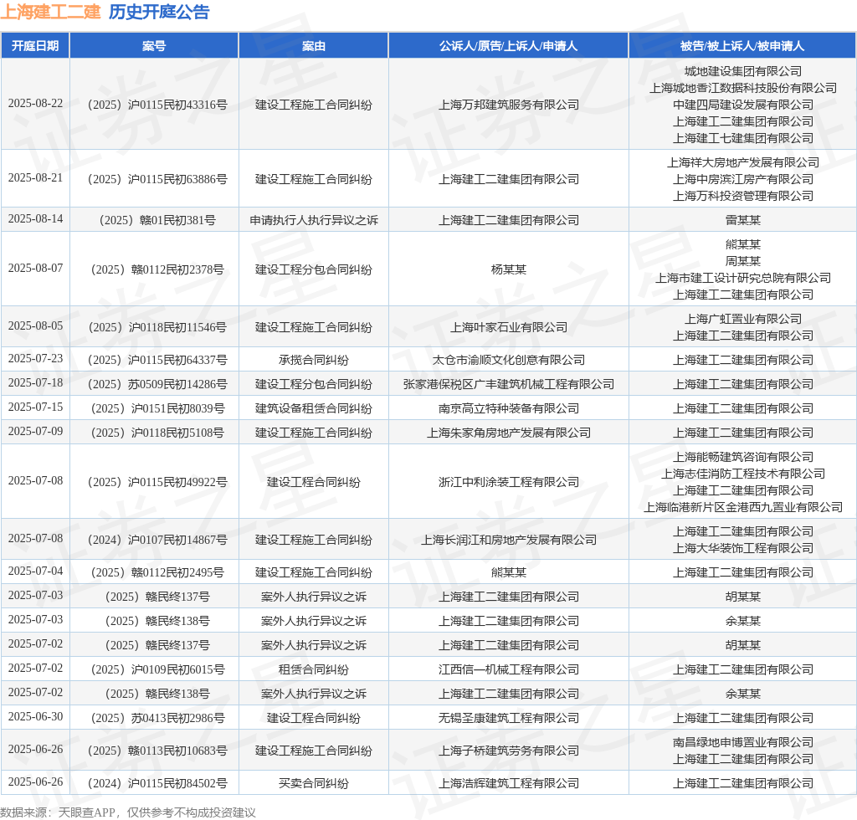Click the 上海建工二建 title text
Image resolution: width=857 pixels, height=820 pixels.
point(50,12)
